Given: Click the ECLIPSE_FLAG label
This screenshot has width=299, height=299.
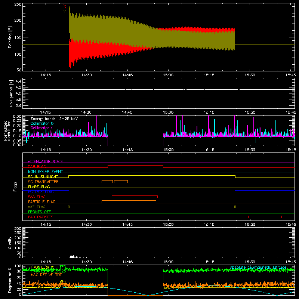Looking at the screenshot, I should (x=41, y=192).
